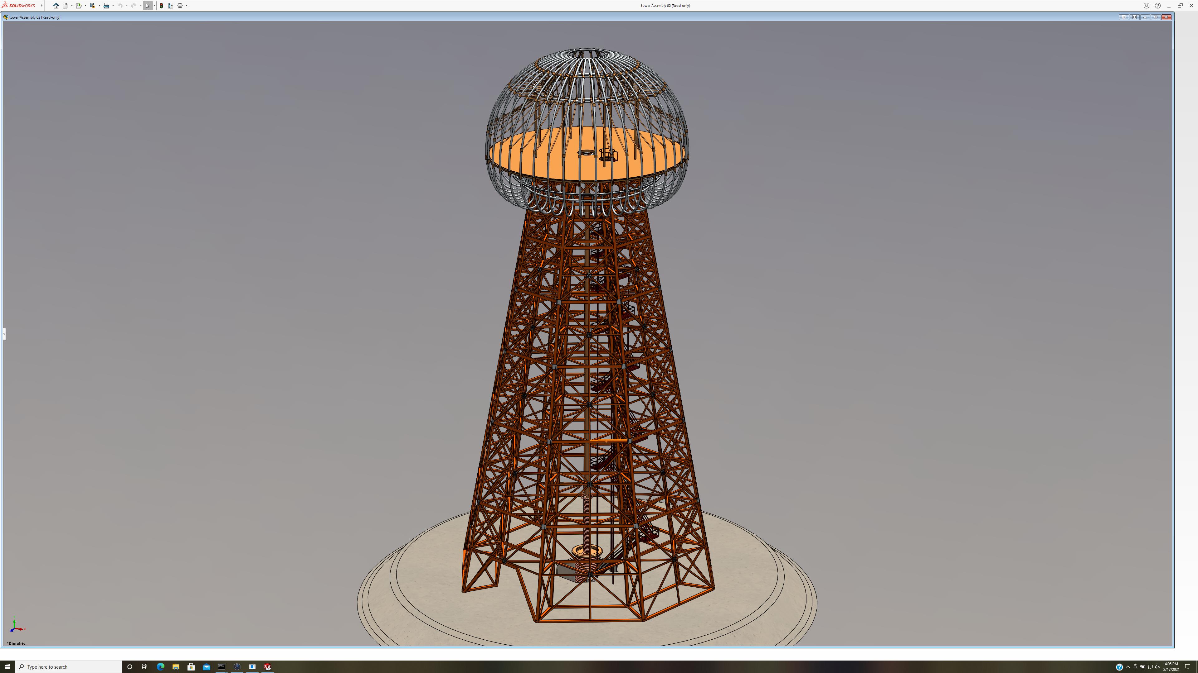Image resolution: width=1198 pixels, height=673 pixels.
Task: Click the Rebuild traffic light icon
Action: click(161, 6)
